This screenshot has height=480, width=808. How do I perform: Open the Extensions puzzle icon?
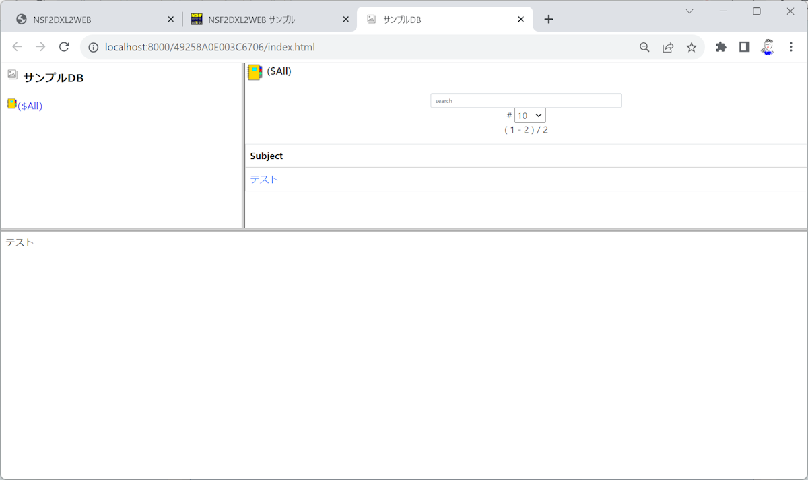721,47
